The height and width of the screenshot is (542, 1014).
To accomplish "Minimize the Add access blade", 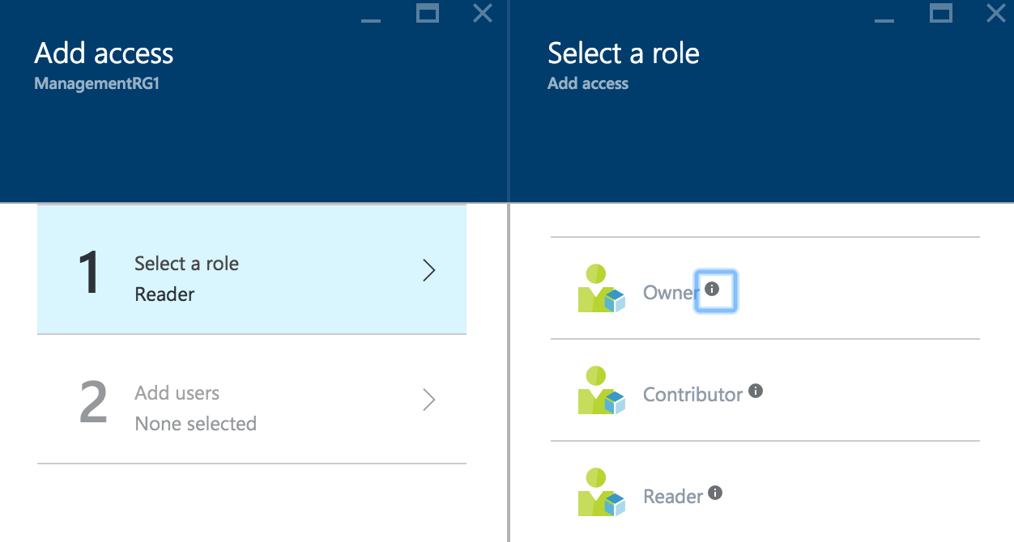I will point(371,15).
